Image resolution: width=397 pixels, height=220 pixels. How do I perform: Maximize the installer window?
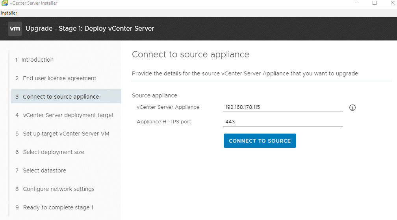click(375, 3)
